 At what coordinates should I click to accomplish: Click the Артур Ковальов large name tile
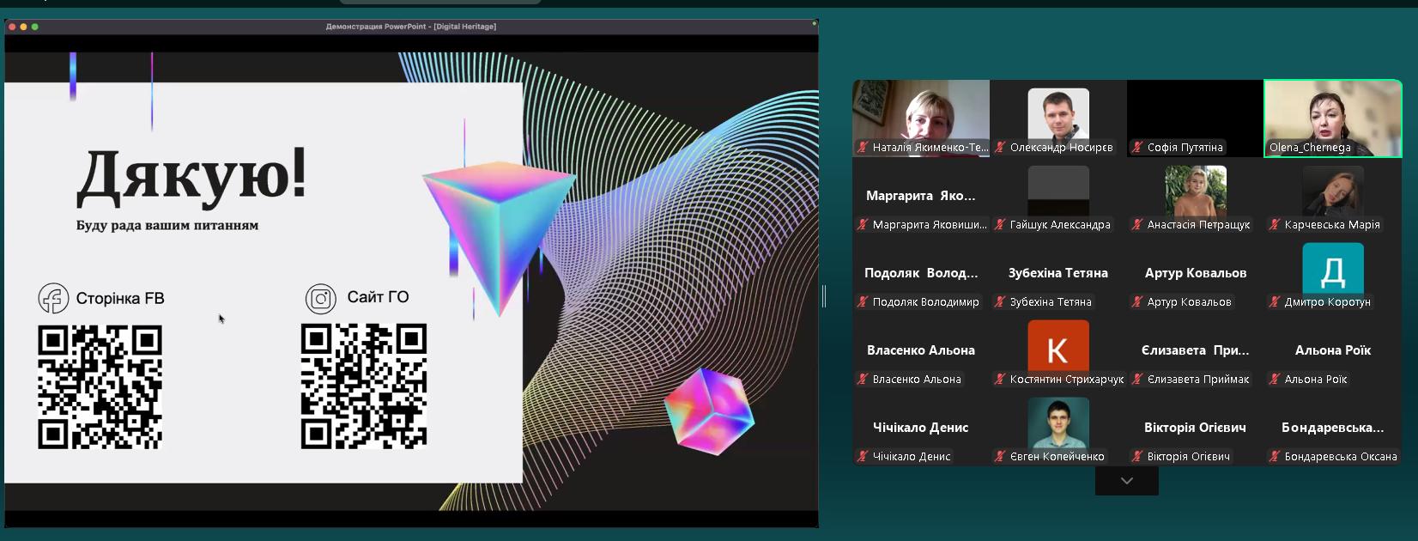coord(1196,273)
